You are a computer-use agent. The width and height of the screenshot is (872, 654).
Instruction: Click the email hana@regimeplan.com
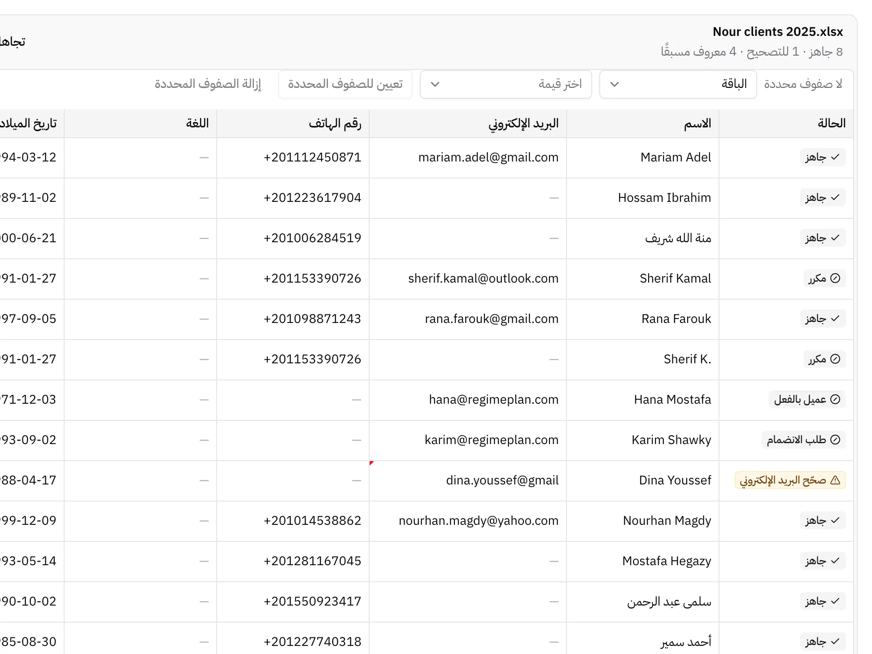pos(493,400)
